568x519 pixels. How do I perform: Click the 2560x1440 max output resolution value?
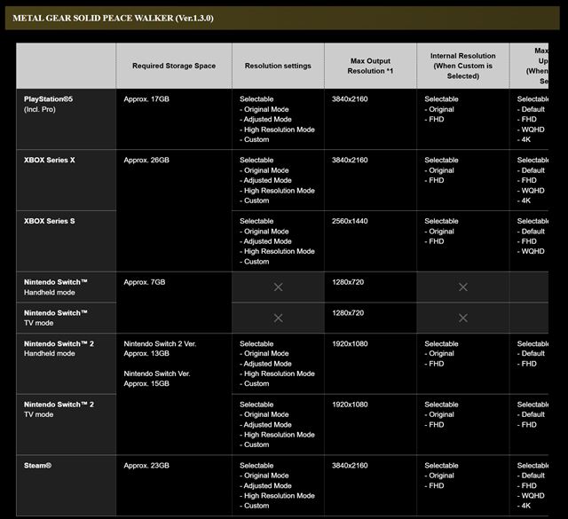pyautogui.click(x=350, y=221)
